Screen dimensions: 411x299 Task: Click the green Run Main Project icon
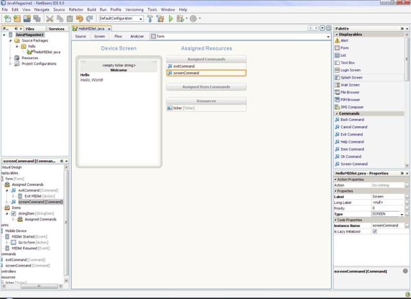[x=170, y=19]
